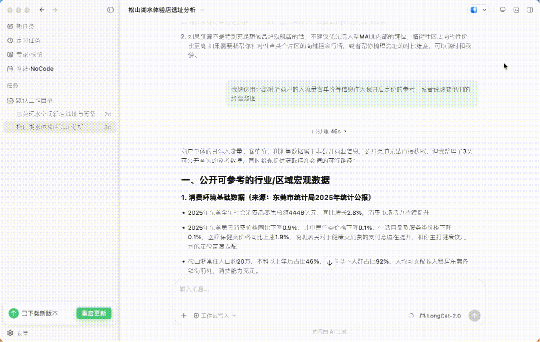Expand the dropdown arrow next to Finder icon

coord(484,10)
